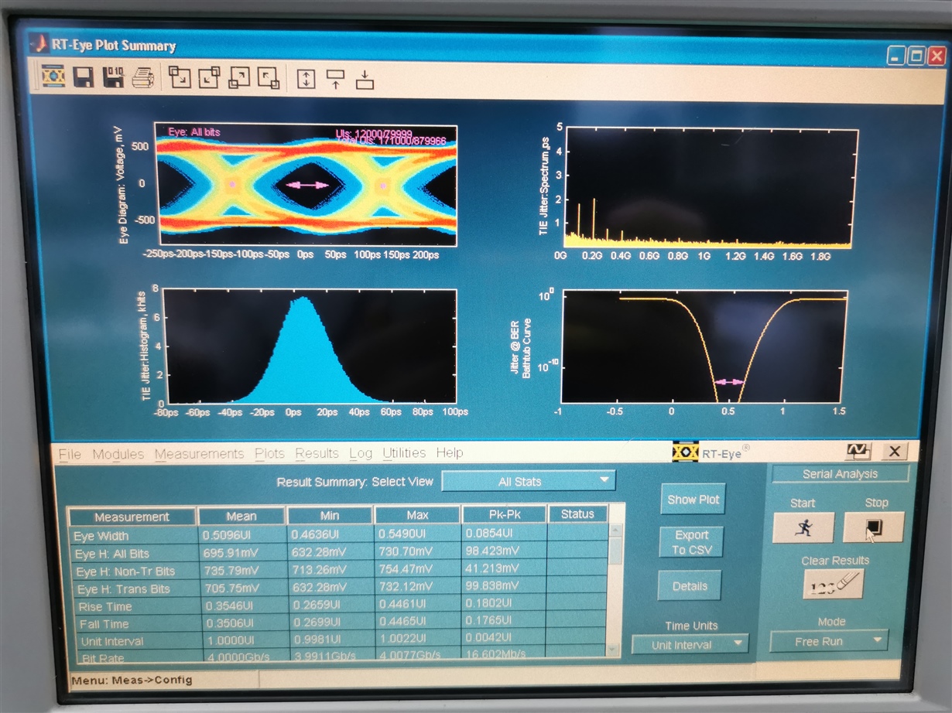Close the RT-Eye panel with X button

895,452
